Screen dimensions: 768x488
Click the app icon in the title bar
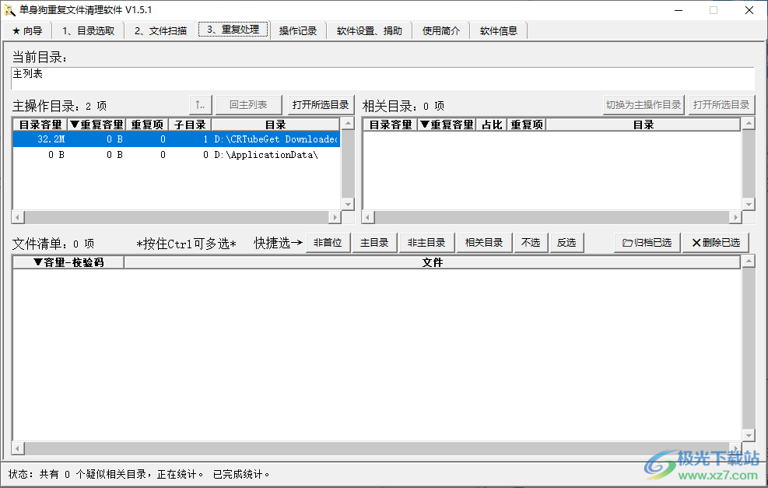pos(10,10)
